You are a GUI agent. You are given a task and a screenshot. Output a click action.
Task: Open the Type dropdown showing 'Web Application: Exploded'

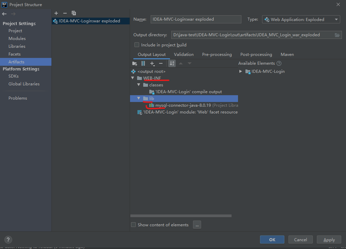point(301,19)
